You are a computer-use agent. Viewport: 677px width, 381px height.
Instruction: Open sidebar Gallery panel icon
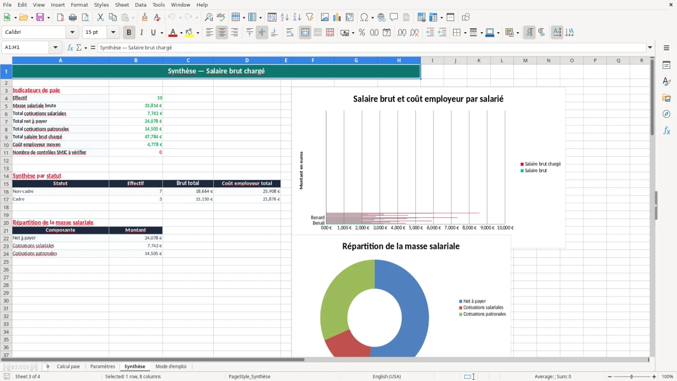pos(666,98)
